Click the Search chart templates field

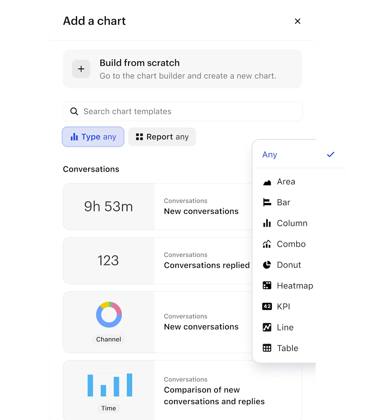[x=182, y=111]
